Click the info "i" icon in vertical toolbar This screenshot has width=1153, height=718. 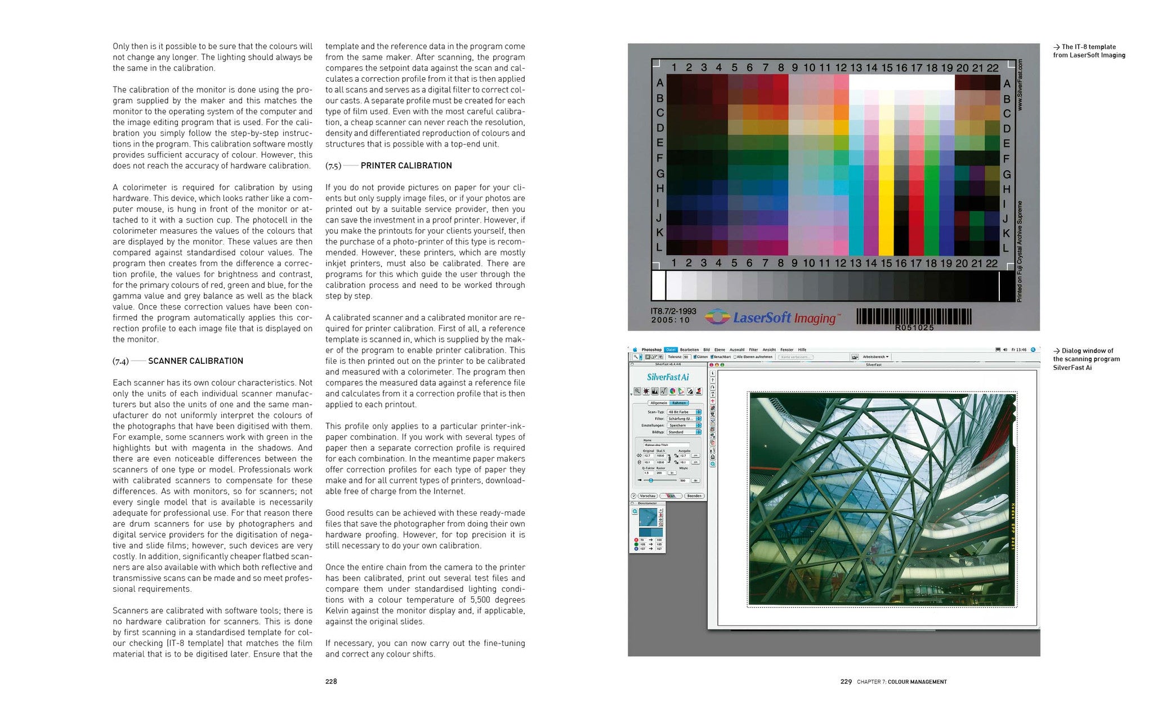tap(713, 373)
